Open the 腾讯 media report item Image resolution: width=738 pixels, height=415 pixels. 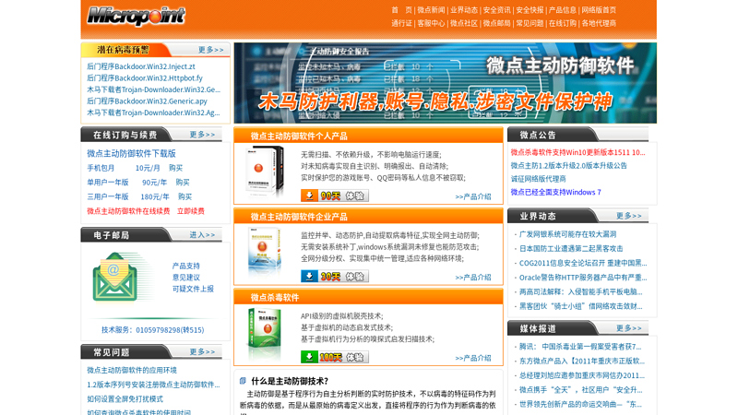[x=580, y=347]
